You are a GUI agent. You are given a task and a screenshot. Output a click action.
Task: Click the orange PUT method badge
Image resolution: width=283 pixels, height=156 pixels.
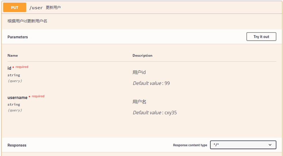pos(15,7)
